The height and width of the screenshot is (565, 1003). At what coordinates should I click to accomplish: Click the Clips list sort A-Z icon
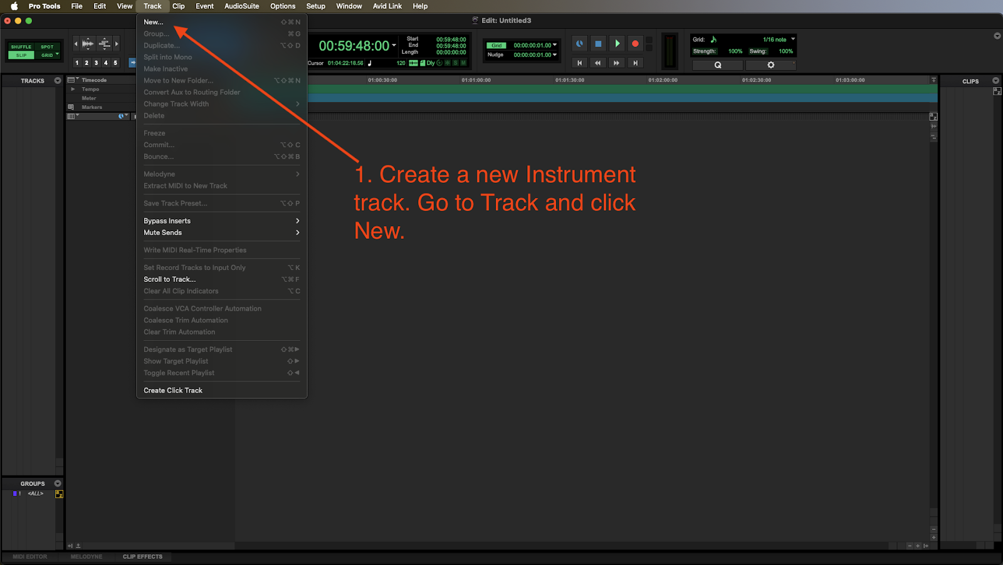pos(997,91)
